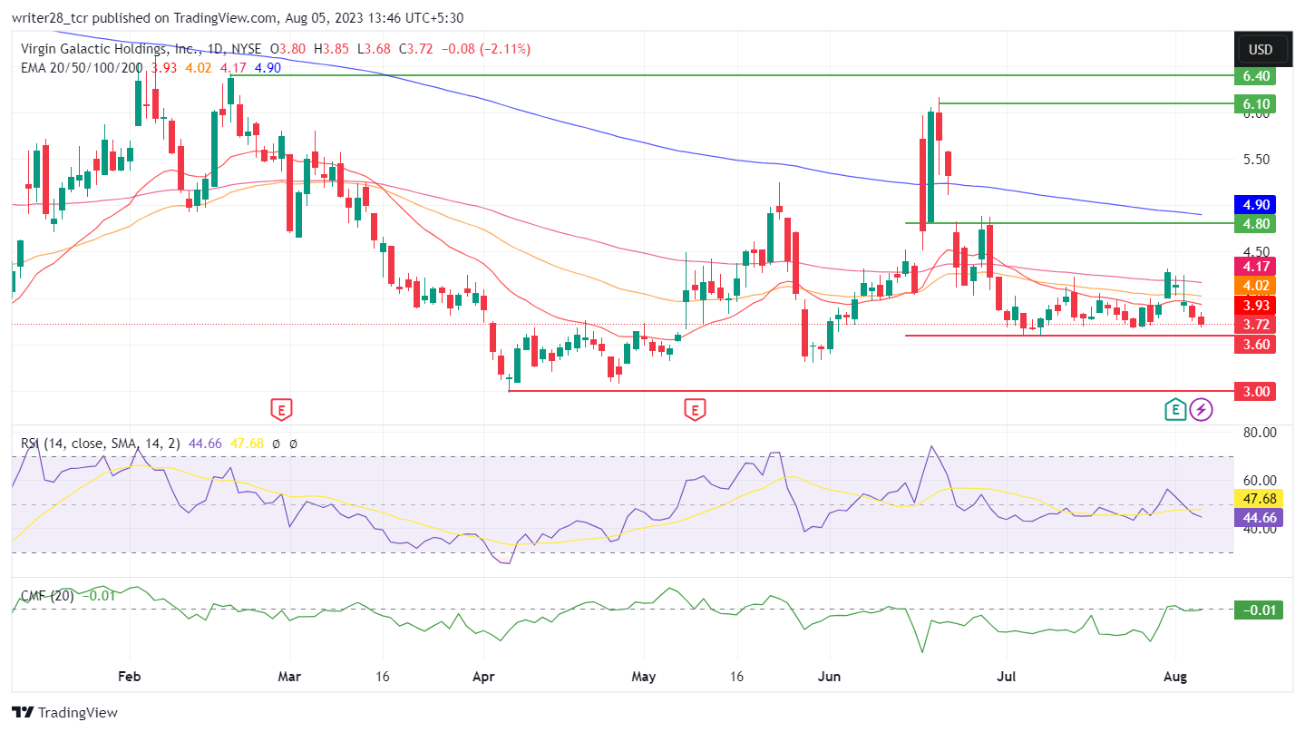
Task: Click the green August earnings E marker
Action: tap(1175, 409)
